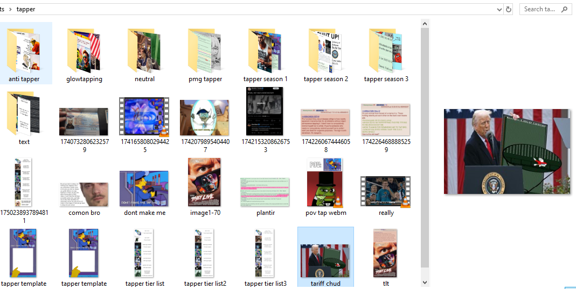The width and height of the screenshot is (576, 289).
Task: Select image file 1742264688885259
Action: click(x=386, y=119)
